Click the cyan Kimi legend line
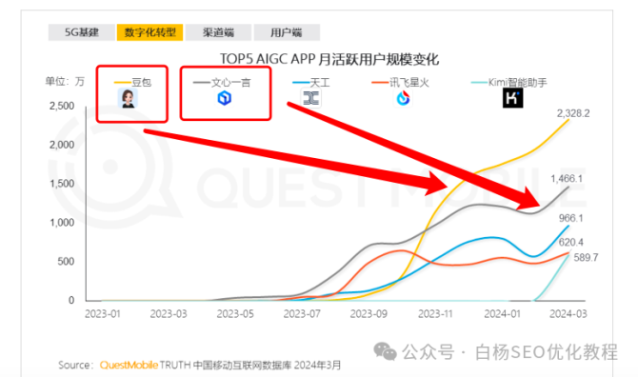Image resolution: width=638 pixels, height=377 pixels. (x=479, y=83)
